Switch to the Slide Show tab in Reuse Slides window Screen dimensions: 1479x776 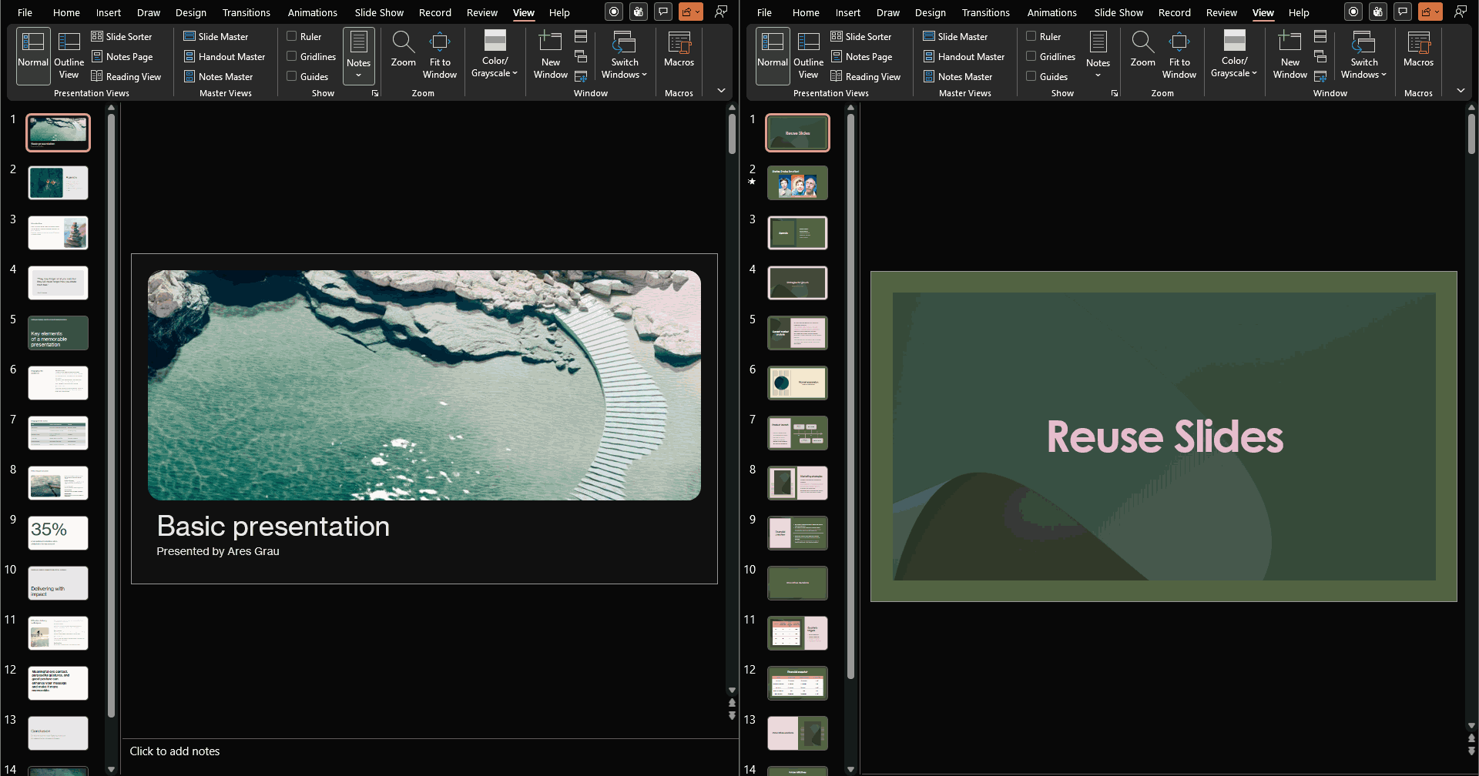coord(1118,13)
